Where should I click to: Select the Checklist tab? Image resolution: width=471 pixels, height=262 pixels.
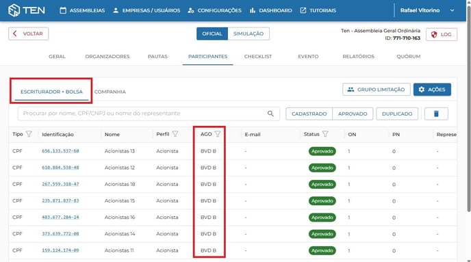coord(257,56)
